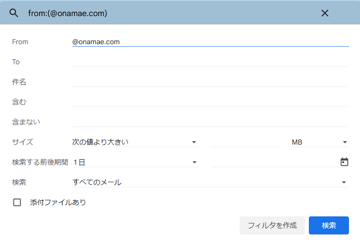
Task: Click the size value input field
Action: (x=245, y=142)
